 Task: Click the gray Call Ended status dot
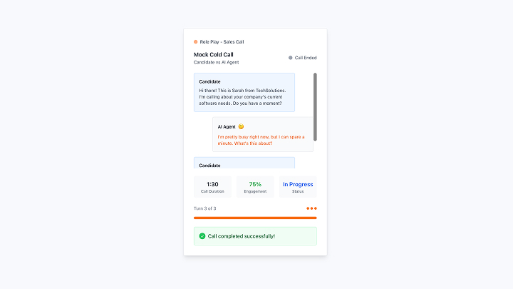coord(291,58)
